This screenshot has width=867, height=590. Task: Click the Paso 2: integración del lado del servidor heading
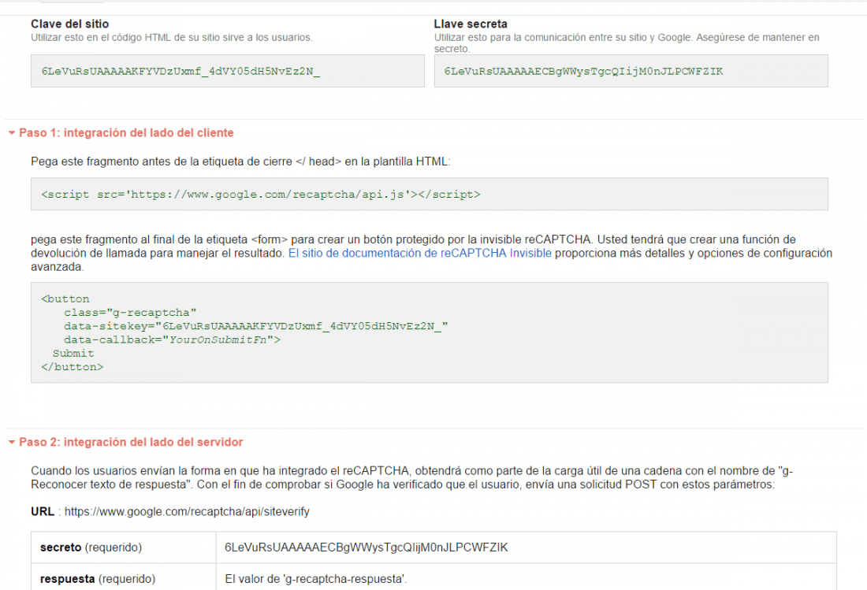point(131,443)
